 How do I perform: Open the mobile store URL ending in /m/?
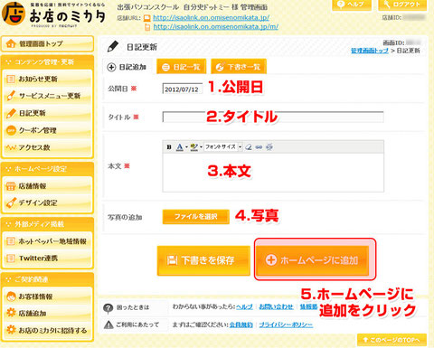click(216, 27)
